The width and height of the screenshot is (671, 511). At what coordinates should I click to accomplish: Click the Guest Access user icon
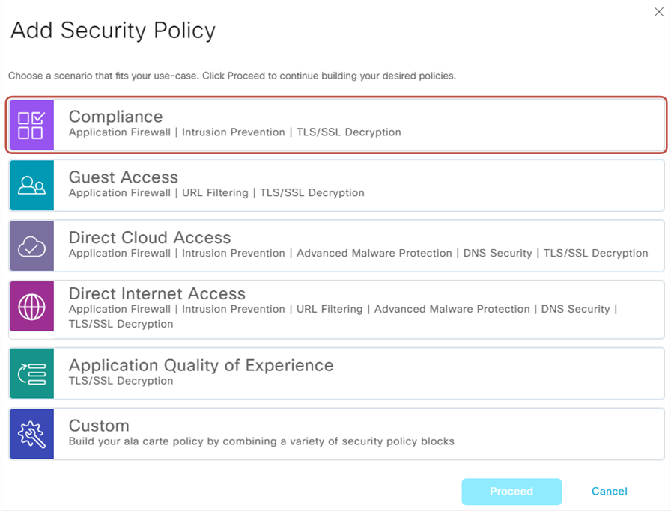[31, 184]
